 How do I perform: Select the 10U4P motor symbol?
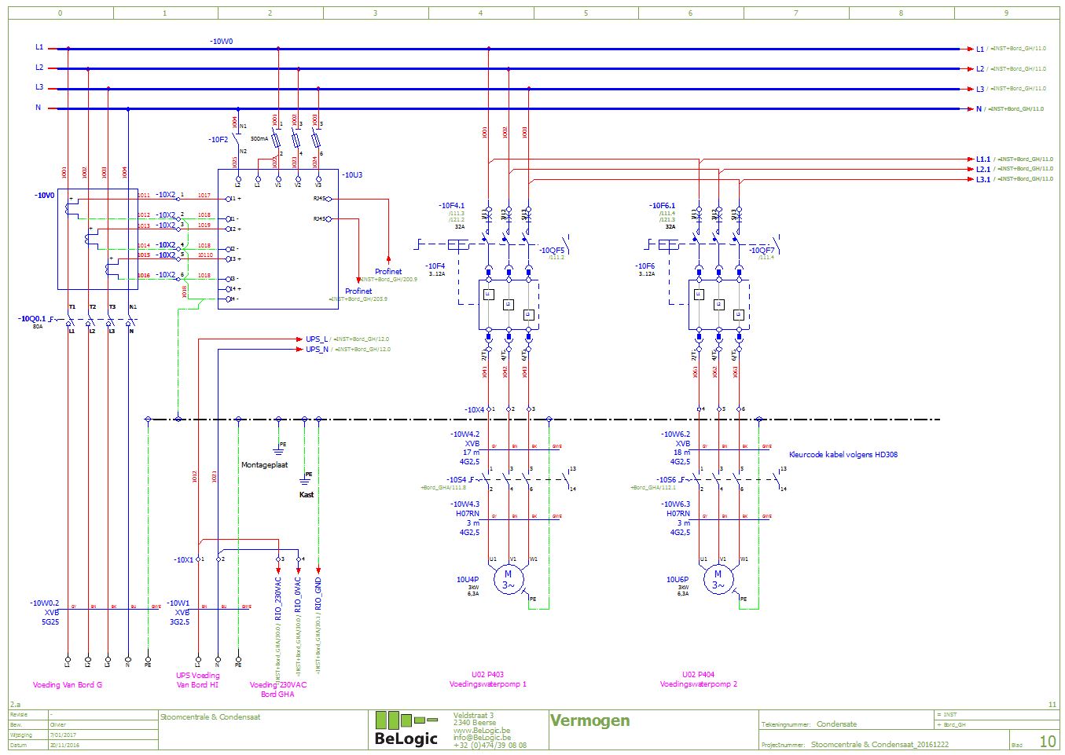508,580
